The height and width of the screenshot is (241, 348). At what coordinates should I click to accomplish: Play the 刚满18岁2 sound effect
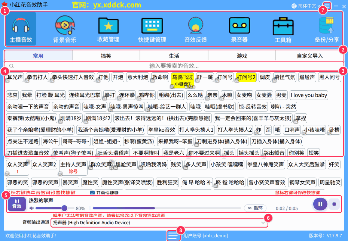point(98,118)
